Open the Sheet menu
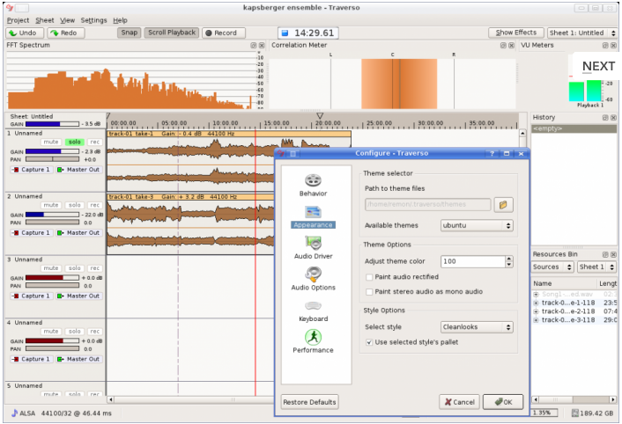 pos(44,20)
